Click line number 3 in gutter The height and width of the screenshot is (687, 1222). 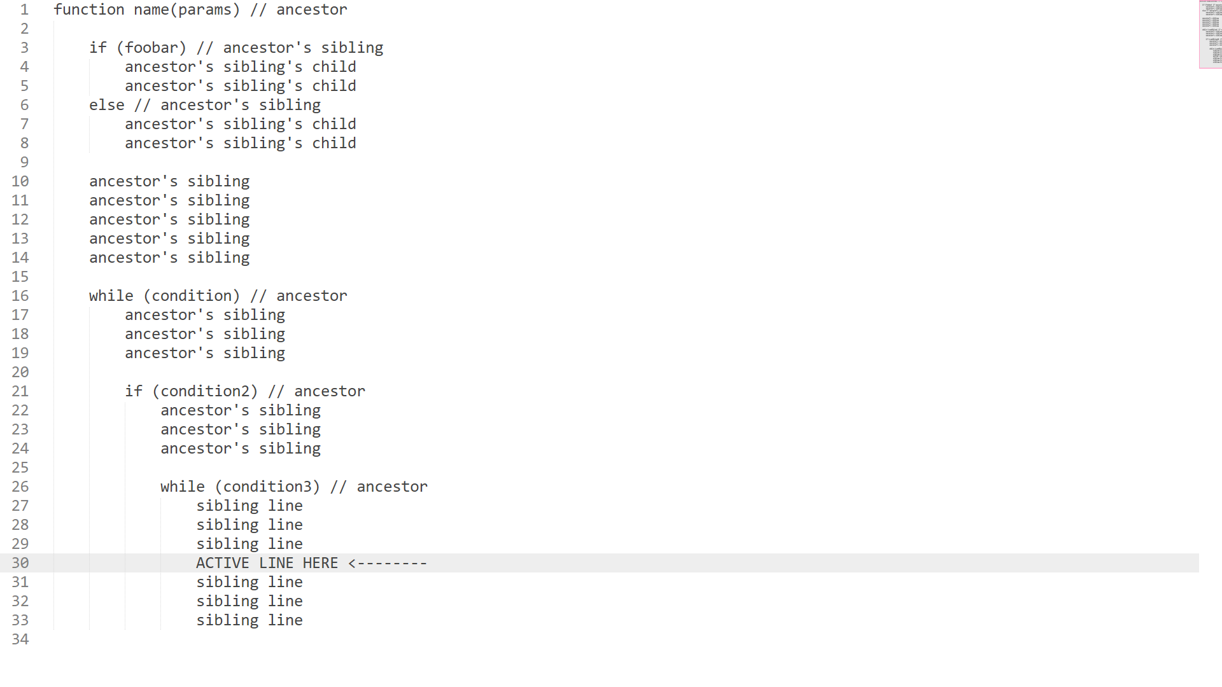tap(24, 48)
